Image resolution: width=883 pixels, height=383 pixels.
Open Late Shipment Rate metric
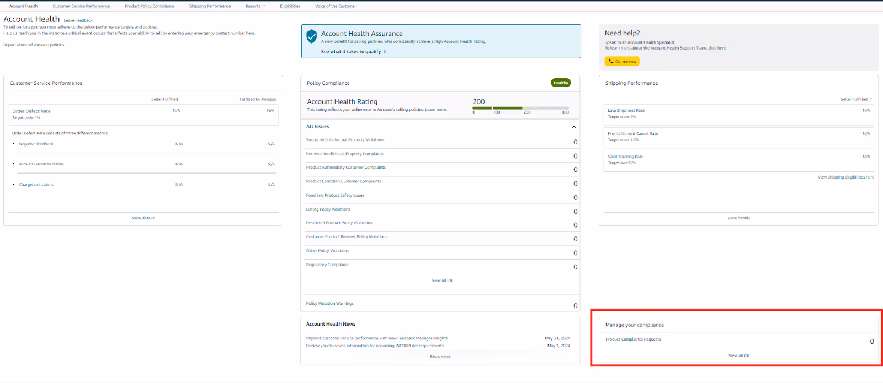click(x=626, y=111)
